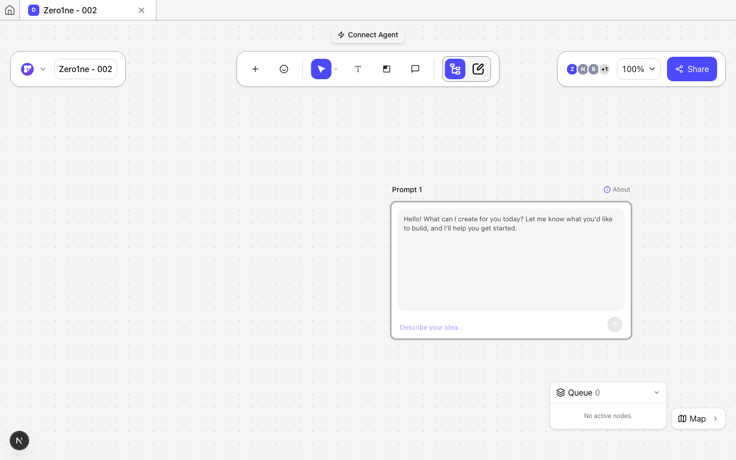
Task: Click the Queue layers stack icon
Action: [x=561, y=393]
